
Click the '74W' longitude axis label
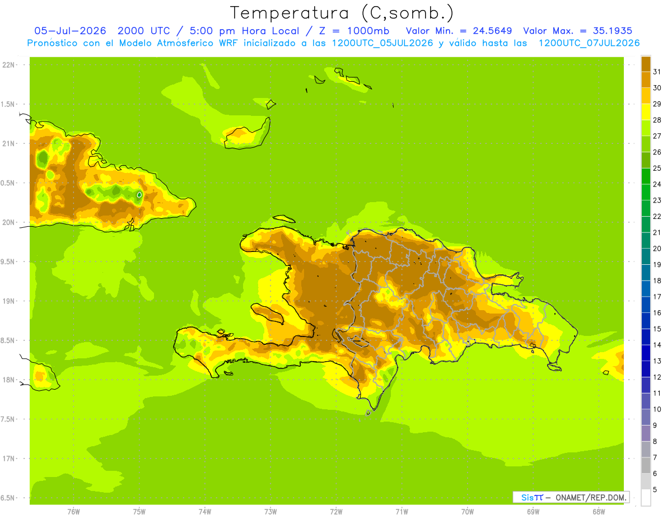pos(205,511)
